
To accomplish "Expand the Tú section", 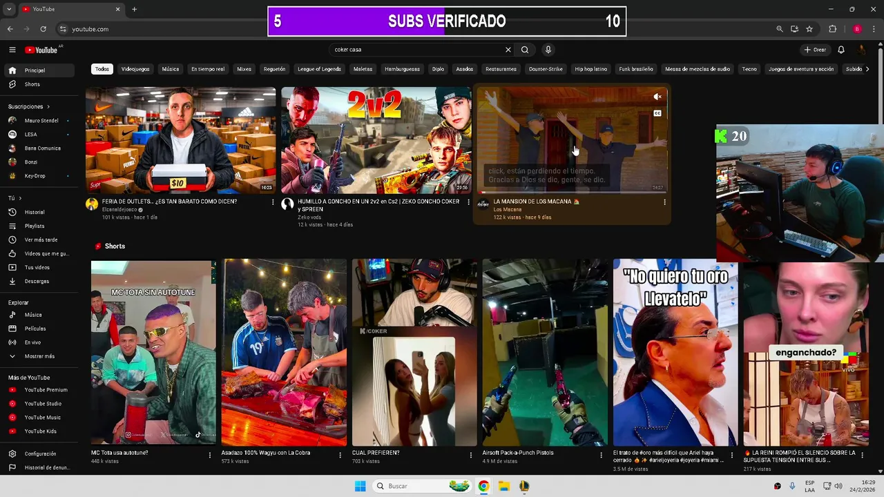I will pos(15,198).
